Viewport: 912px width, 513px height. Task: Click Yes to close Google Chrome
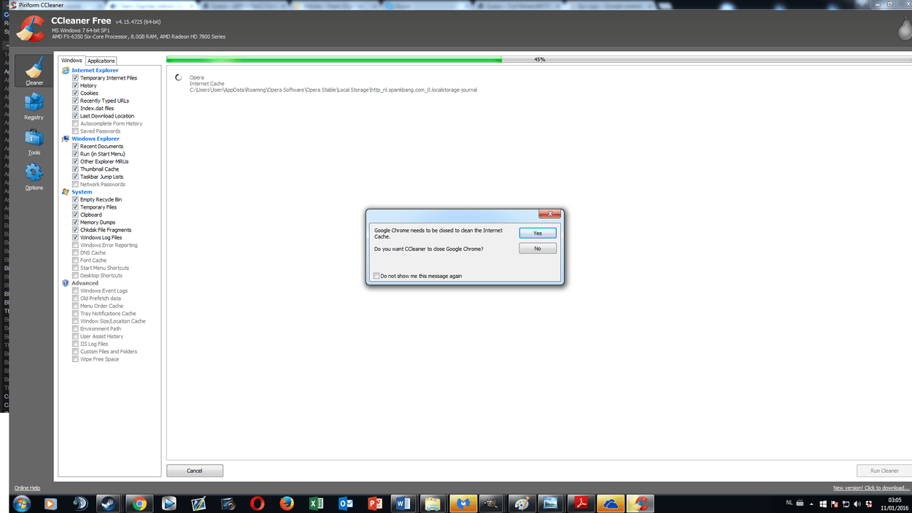click(538, 233)
